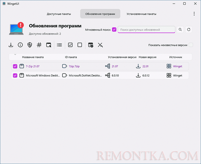Viewport: 201px width, 164px height.
Task: Minimize the WingetUI window
Action: 174,4
